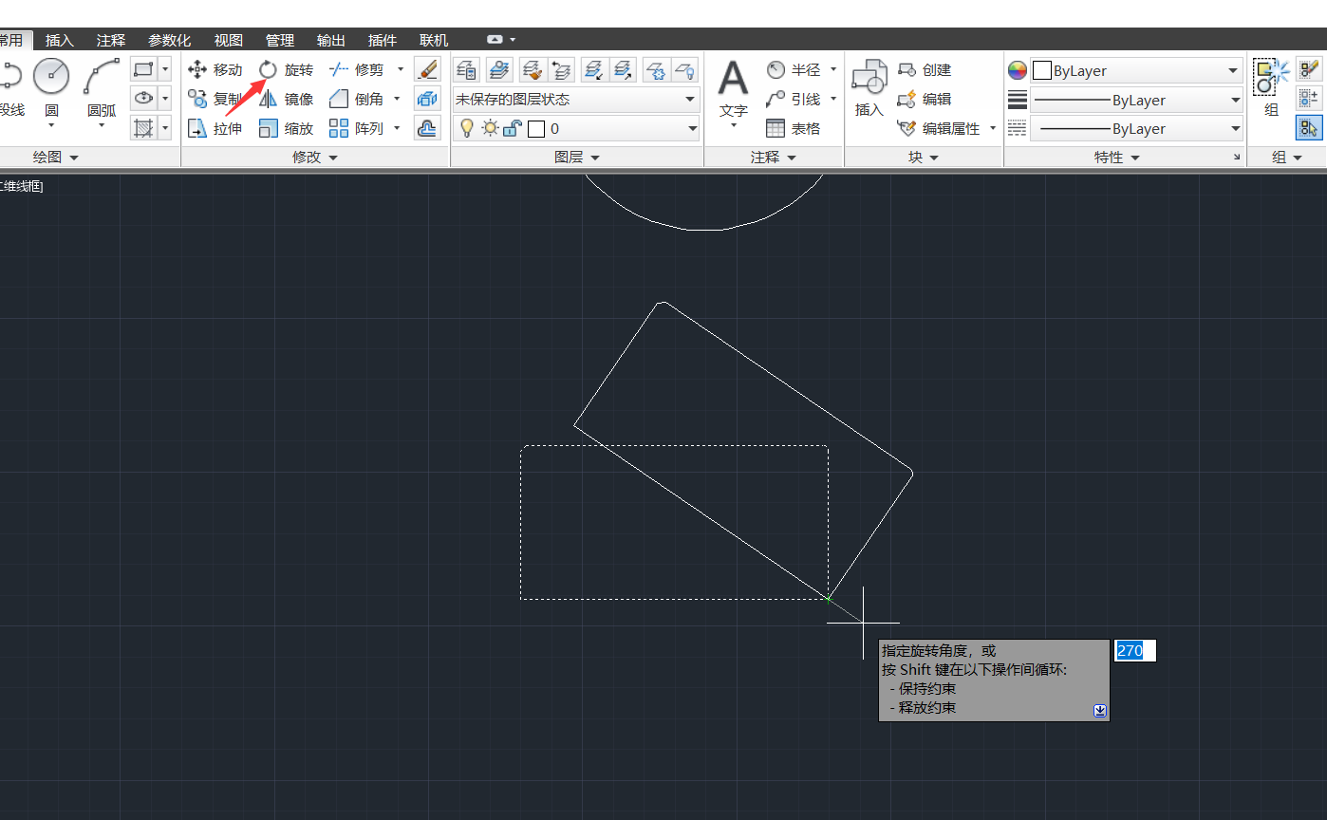Image resolution: width=1327 pixels, height=820 pixels.
Task: Open the ByLayer color dropdown
Action: coord(1136,70)
